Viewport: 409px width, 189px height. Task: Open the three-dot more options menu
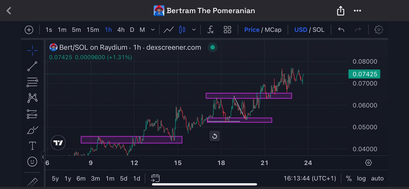click(x=357, y=11)
